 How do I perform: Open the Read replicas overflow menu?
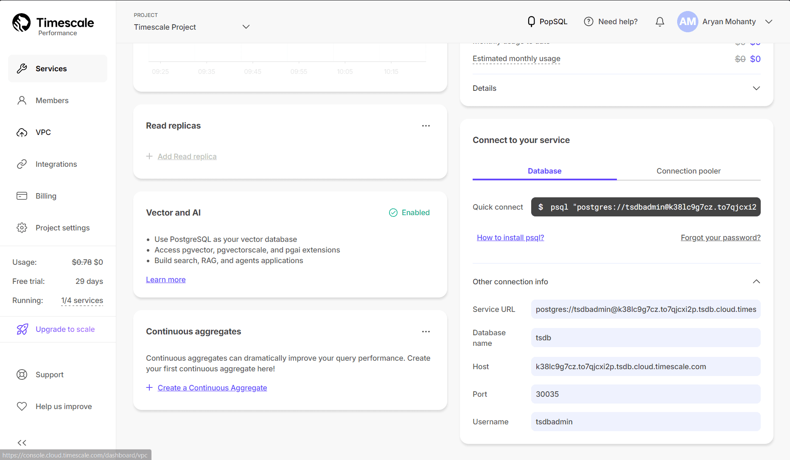tap(426, 125)
